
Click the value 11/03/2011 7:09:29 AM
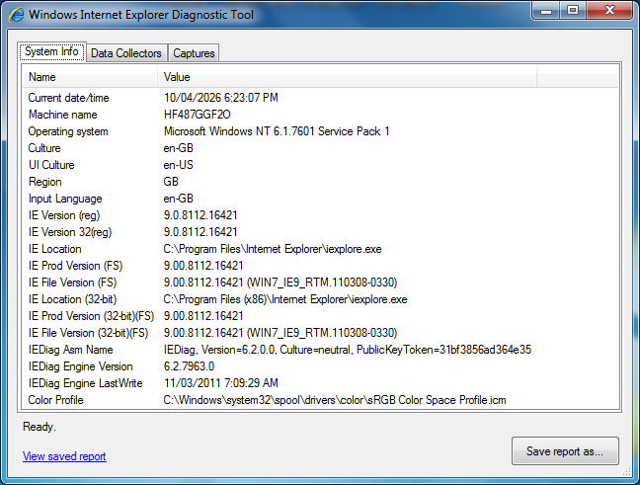tap(221, 383)
